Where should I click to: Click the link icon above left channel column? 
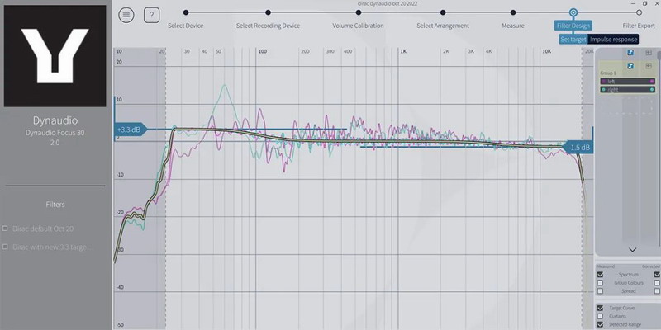[629, 53]
